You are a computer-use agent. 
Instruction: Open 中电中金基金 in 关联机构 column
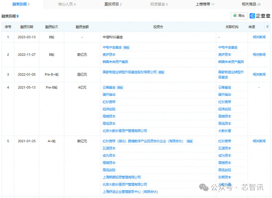tap(228, 47)
